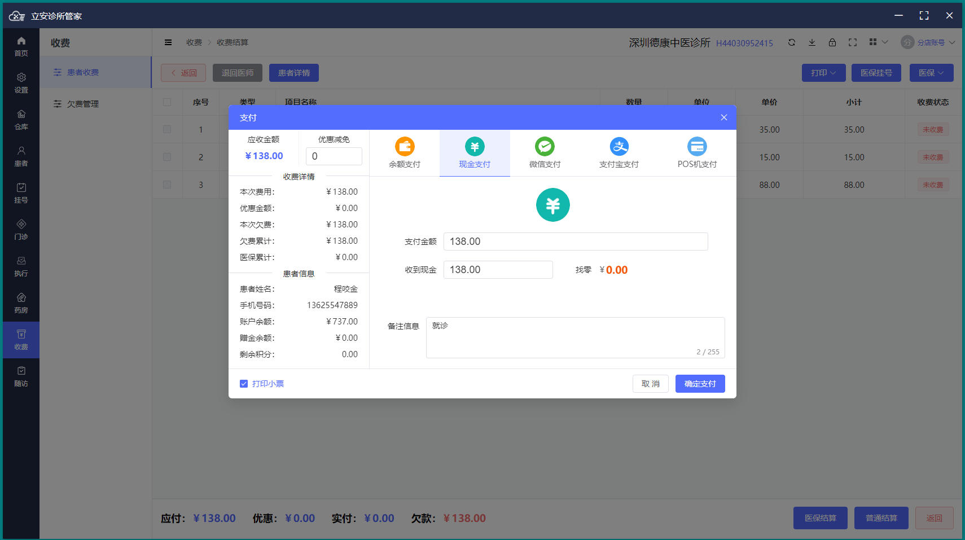
Task: Click the 未收费 status in row 35.00
Action: 933,129
